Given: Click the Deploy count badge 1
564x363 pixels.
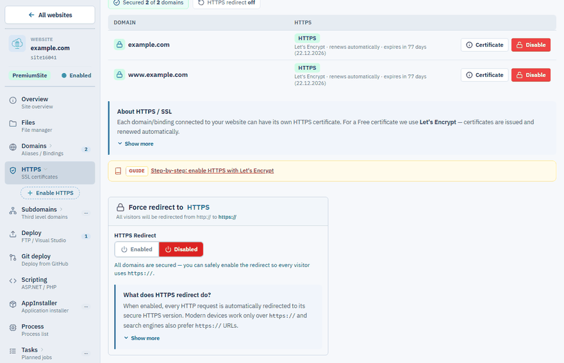Looking at the screenshot, I should 86,236.
